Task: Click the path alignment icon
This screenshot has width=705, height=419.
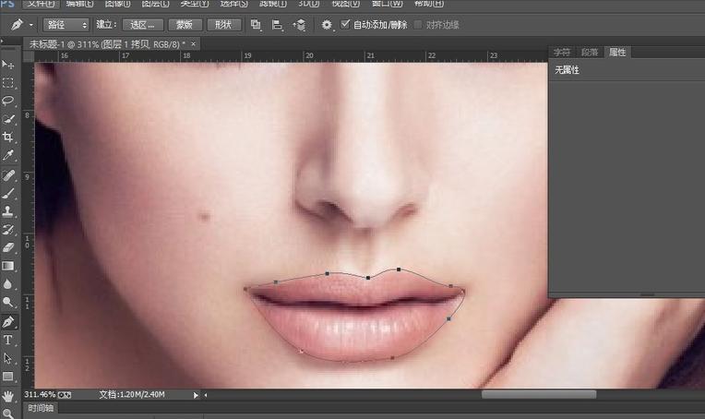Action: [x=277, y=25]
